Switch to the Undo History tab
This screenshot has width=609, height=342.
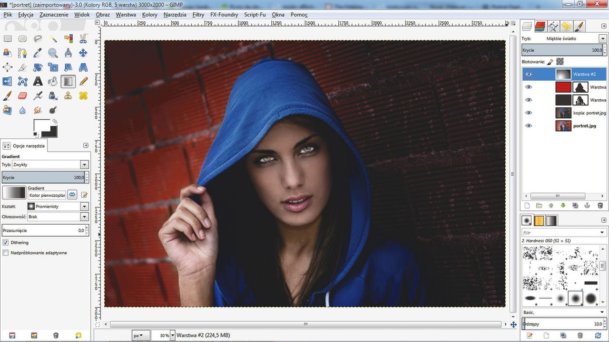click(566, 26)
